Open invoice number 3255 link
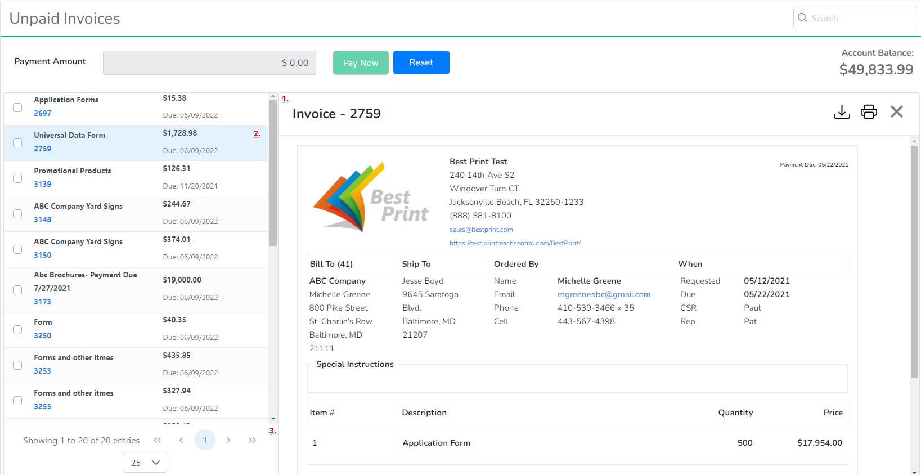Screen dimensions: 921x475 coord(42,406)
